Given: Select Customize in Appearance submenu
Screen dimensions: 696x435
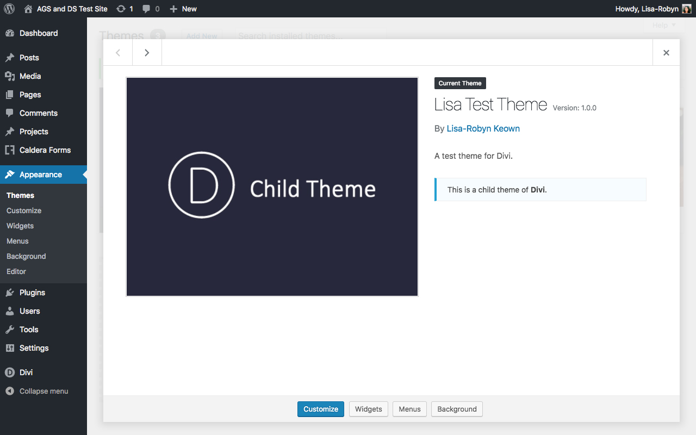Looking at the screenshot, I should pyautogui.click(x=24, y=210).
